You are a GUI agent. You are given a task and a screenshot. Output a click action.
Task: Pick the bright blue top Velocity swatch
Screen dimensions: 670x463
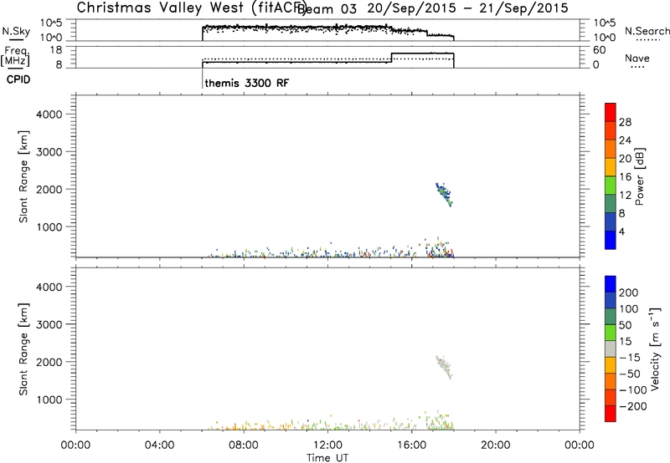611,284
